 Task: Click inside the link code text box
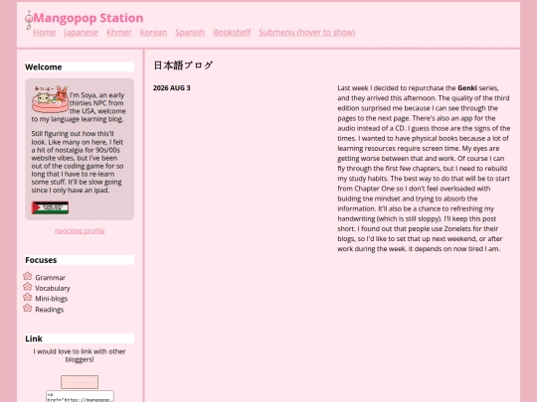click(x=80, y=396)
